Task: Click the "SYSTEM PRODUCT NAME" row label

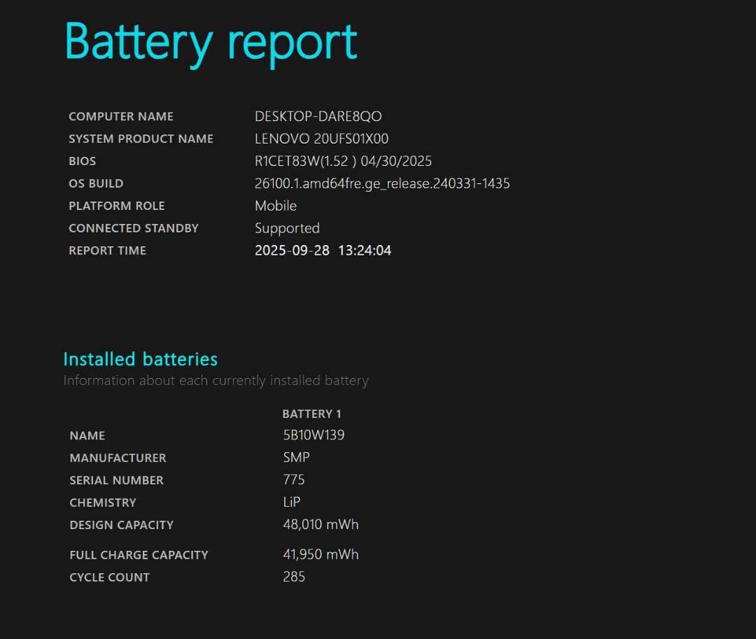Action: [141, 139]
